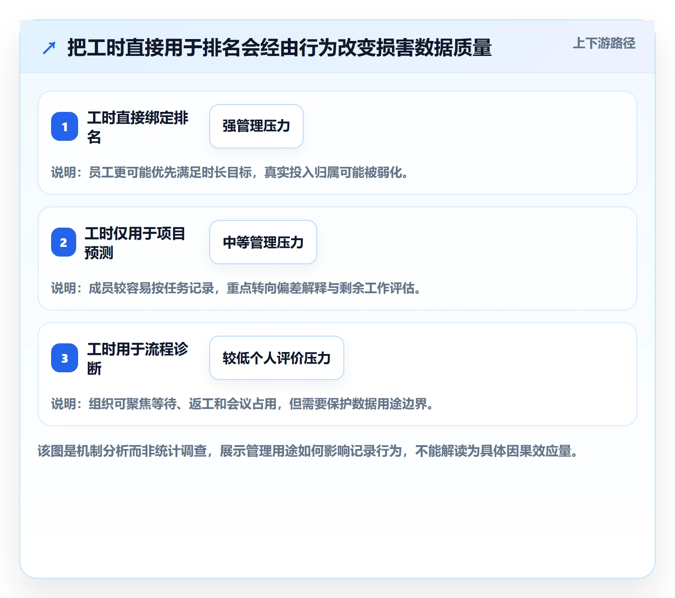
Task: Click the note starting 说明：组织可聚焦等待
Action: (x=243, y=404)
